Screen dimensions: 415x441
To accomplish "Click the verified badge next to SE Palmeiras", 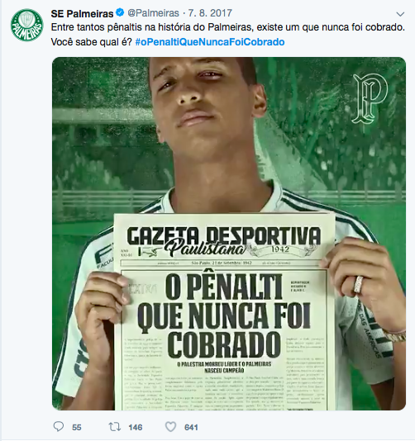I will 120,13.
